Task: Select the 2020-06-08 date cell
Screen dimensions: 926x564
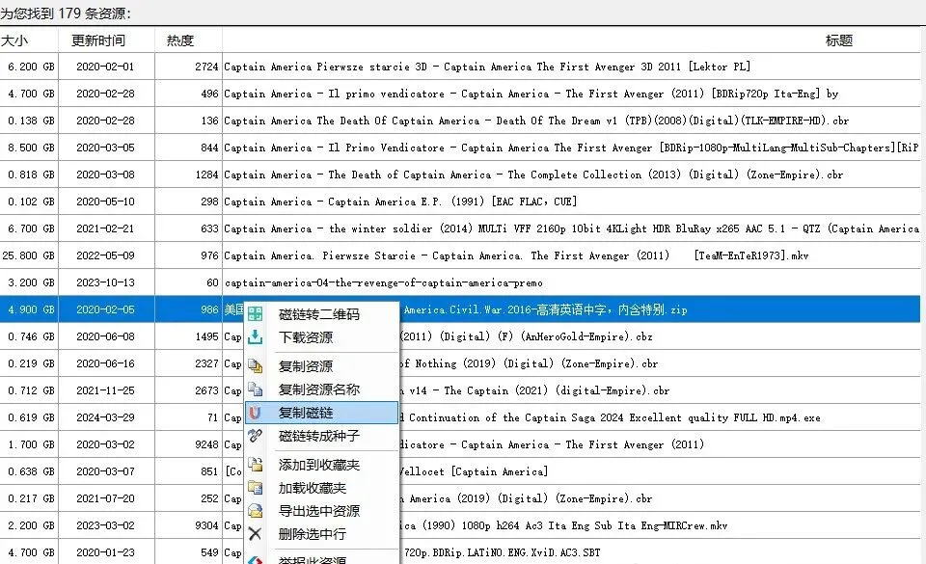Action: (106, 336)
